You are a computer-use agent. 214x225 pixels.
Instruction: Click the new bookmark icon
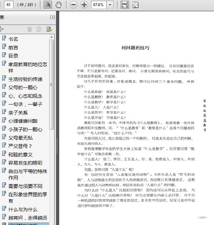39,29
